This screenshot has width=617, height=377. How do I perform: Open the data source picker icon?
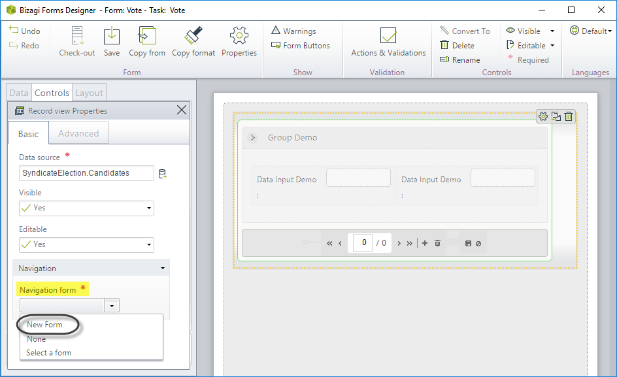click(162, 174)
